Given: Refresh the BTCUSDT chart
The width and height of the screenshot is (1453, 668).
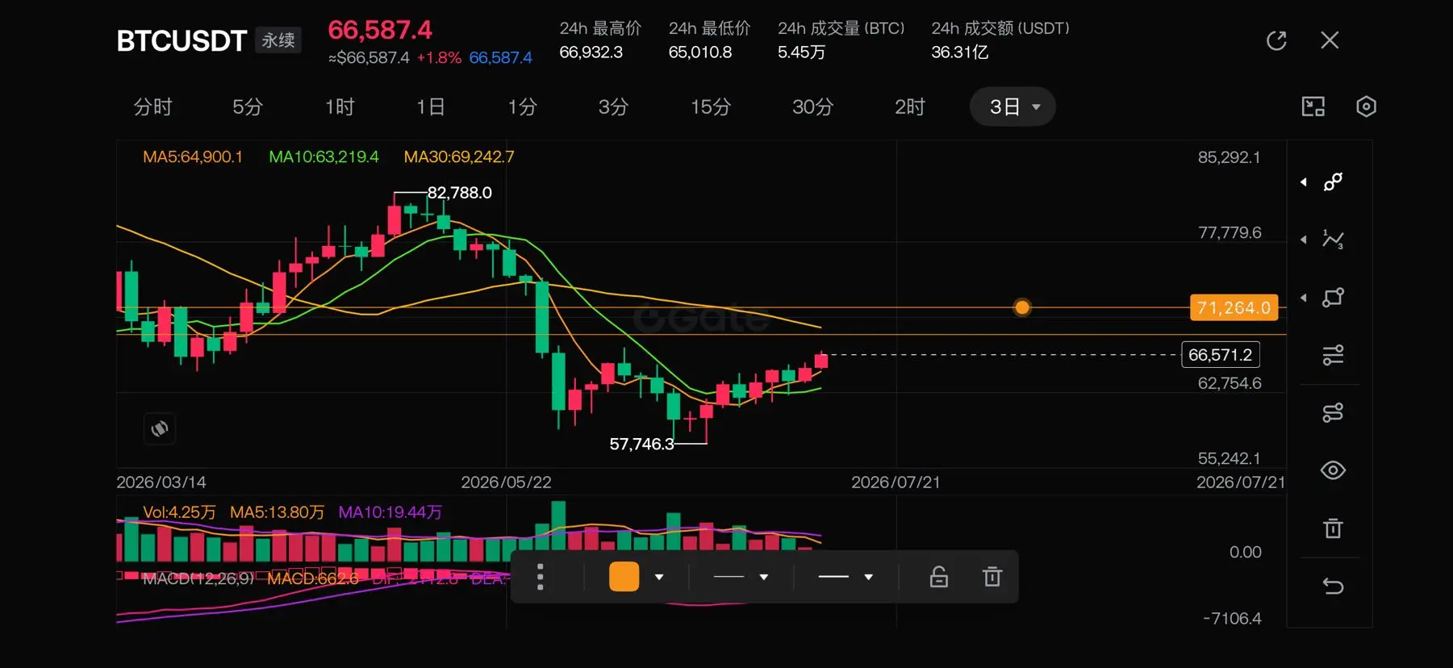Looking at the screenshot, I should pyautogui.click(x=1276, y=40).
